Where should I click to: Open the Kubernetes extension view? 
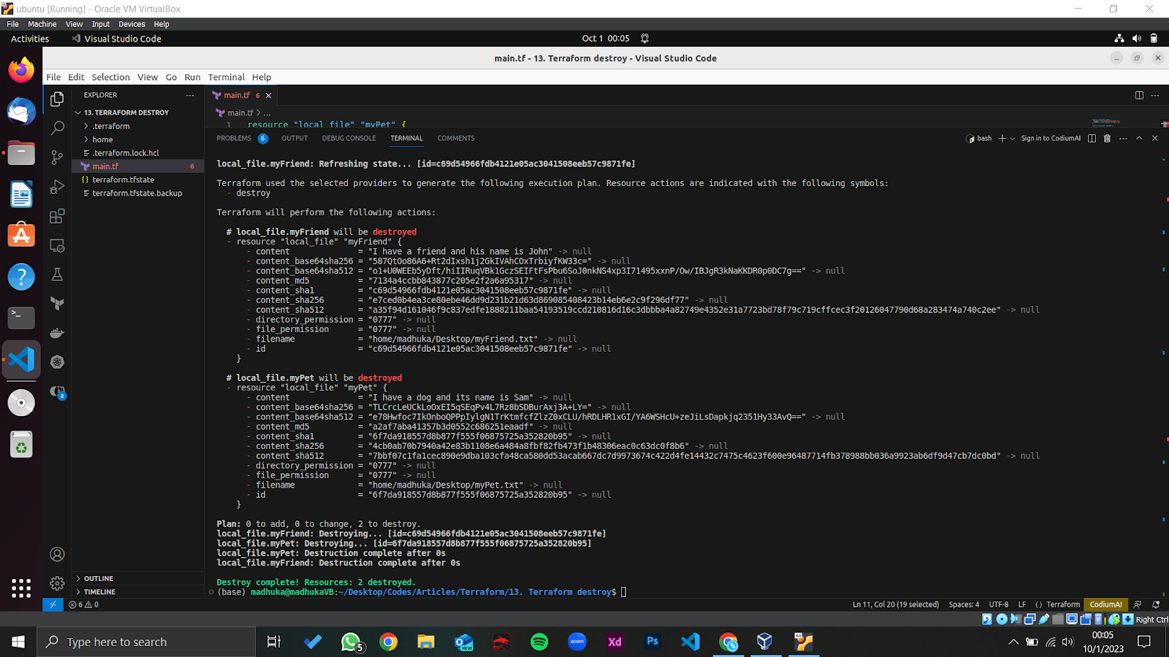click(x=57, y=362)
